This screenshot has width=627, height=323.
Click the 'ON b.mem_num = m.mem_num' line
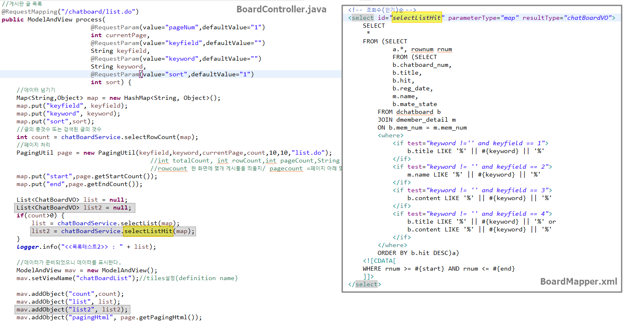[422, 127]
